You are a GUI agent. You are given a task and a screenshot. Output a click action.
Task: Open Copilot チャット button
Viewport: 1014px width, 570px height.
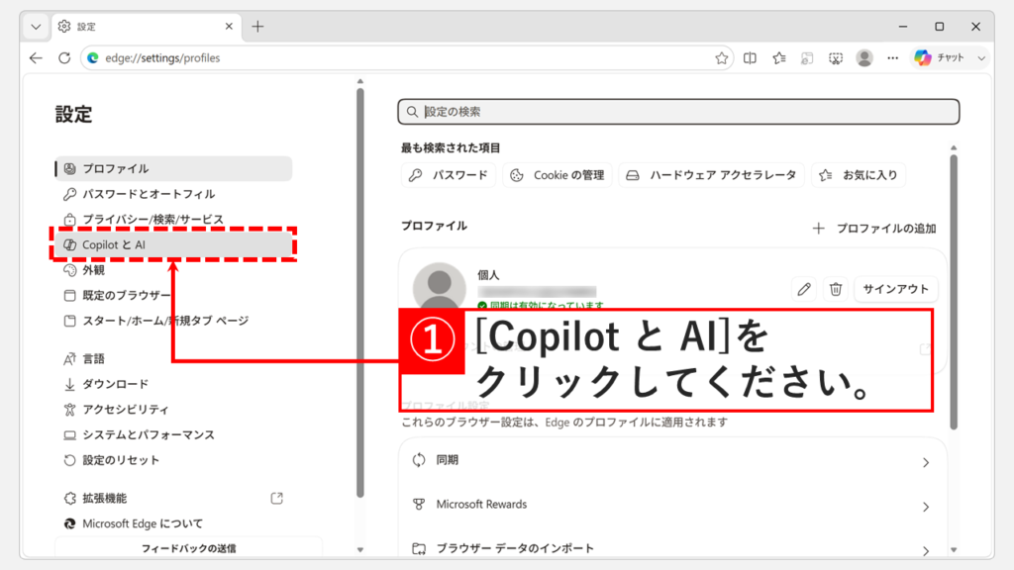(x=940, y=58)
